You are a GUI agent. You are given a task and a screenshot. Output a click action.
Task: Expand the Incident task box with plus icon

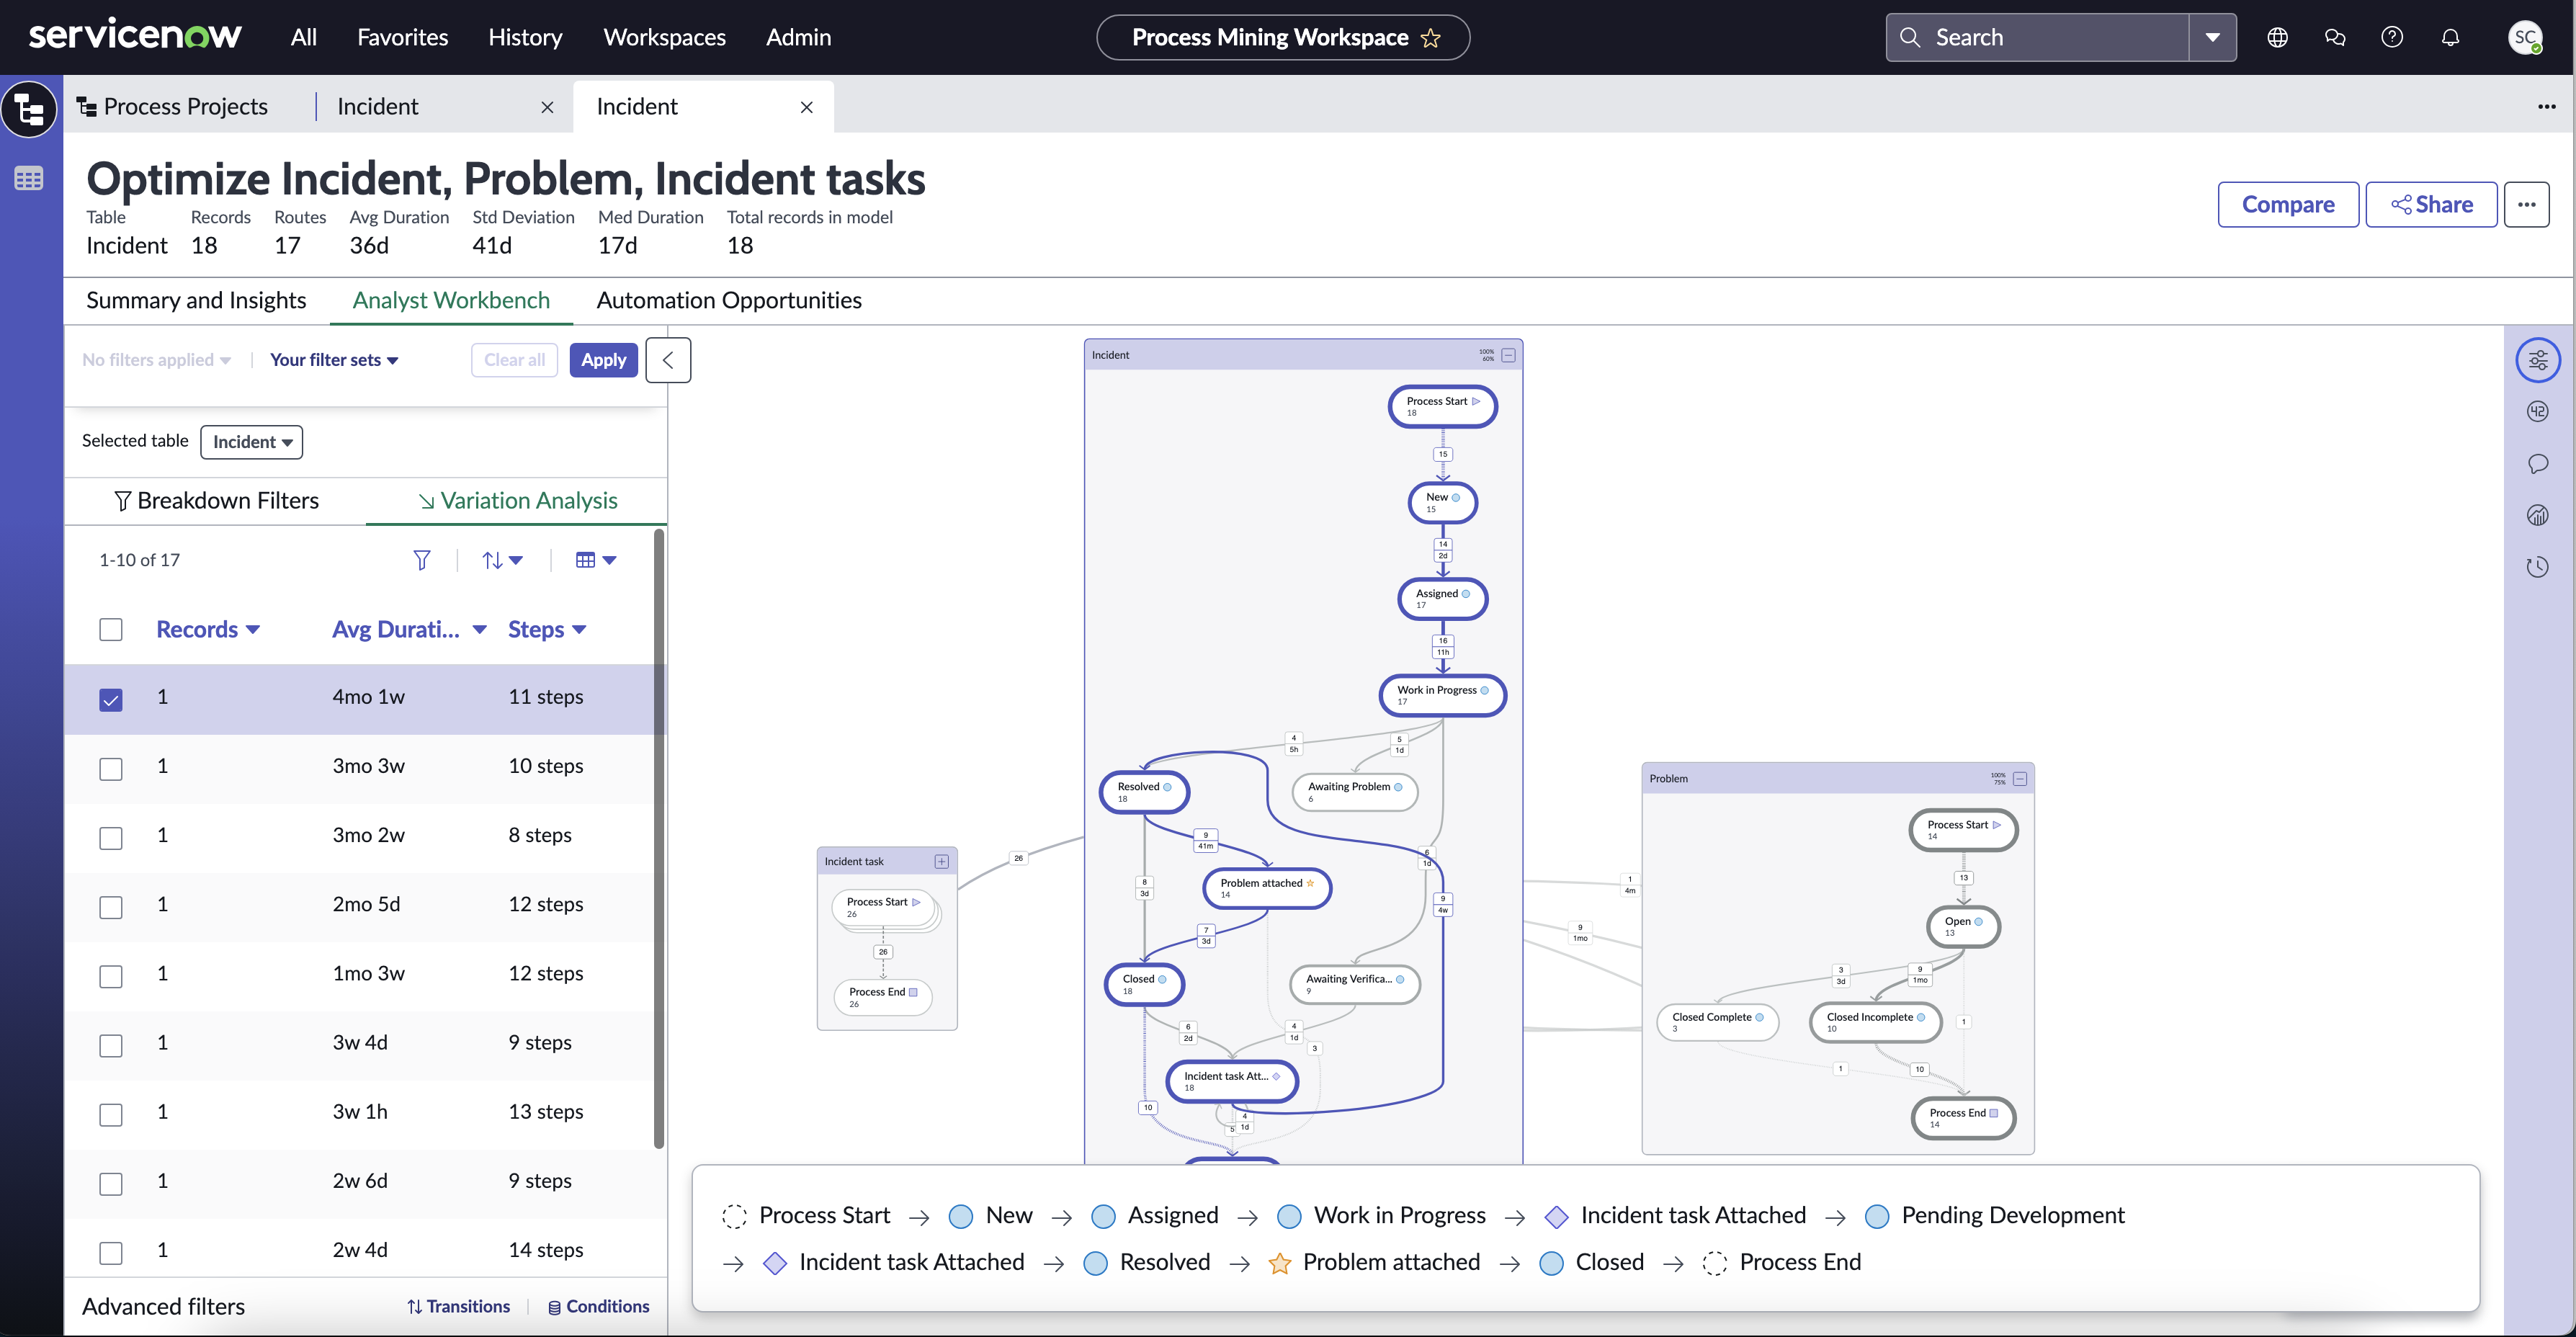[941, 861]
